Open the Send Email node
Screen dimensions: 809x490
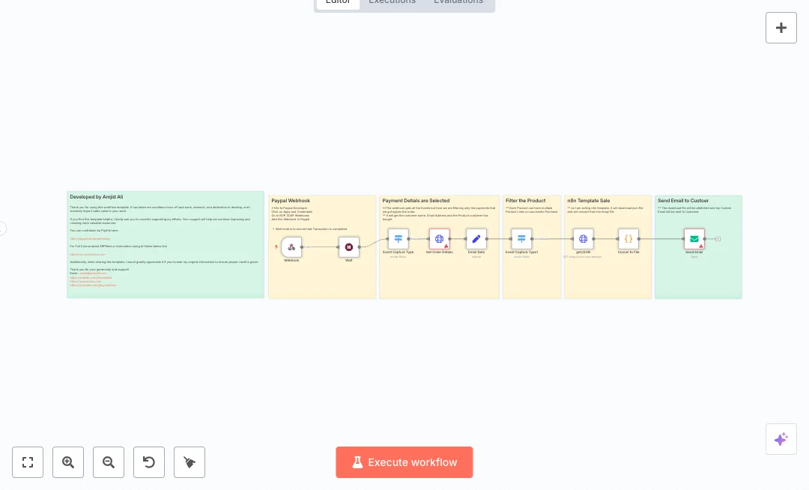click(x=694, y=239)
